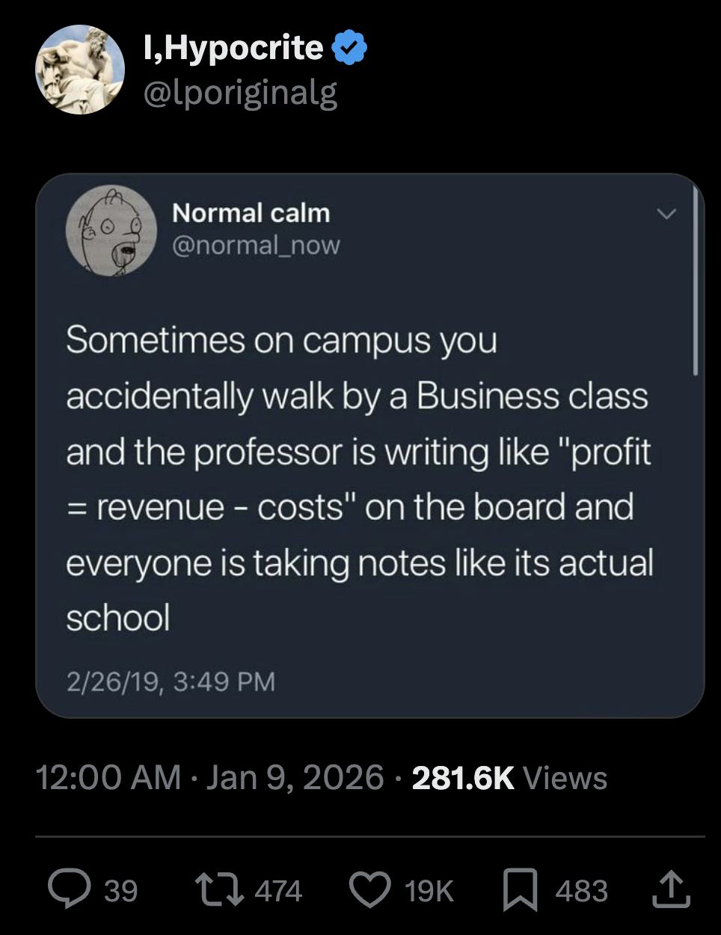Like the tweet with the heart icon
Screen dimensions: 721x935
pos(370,889)
